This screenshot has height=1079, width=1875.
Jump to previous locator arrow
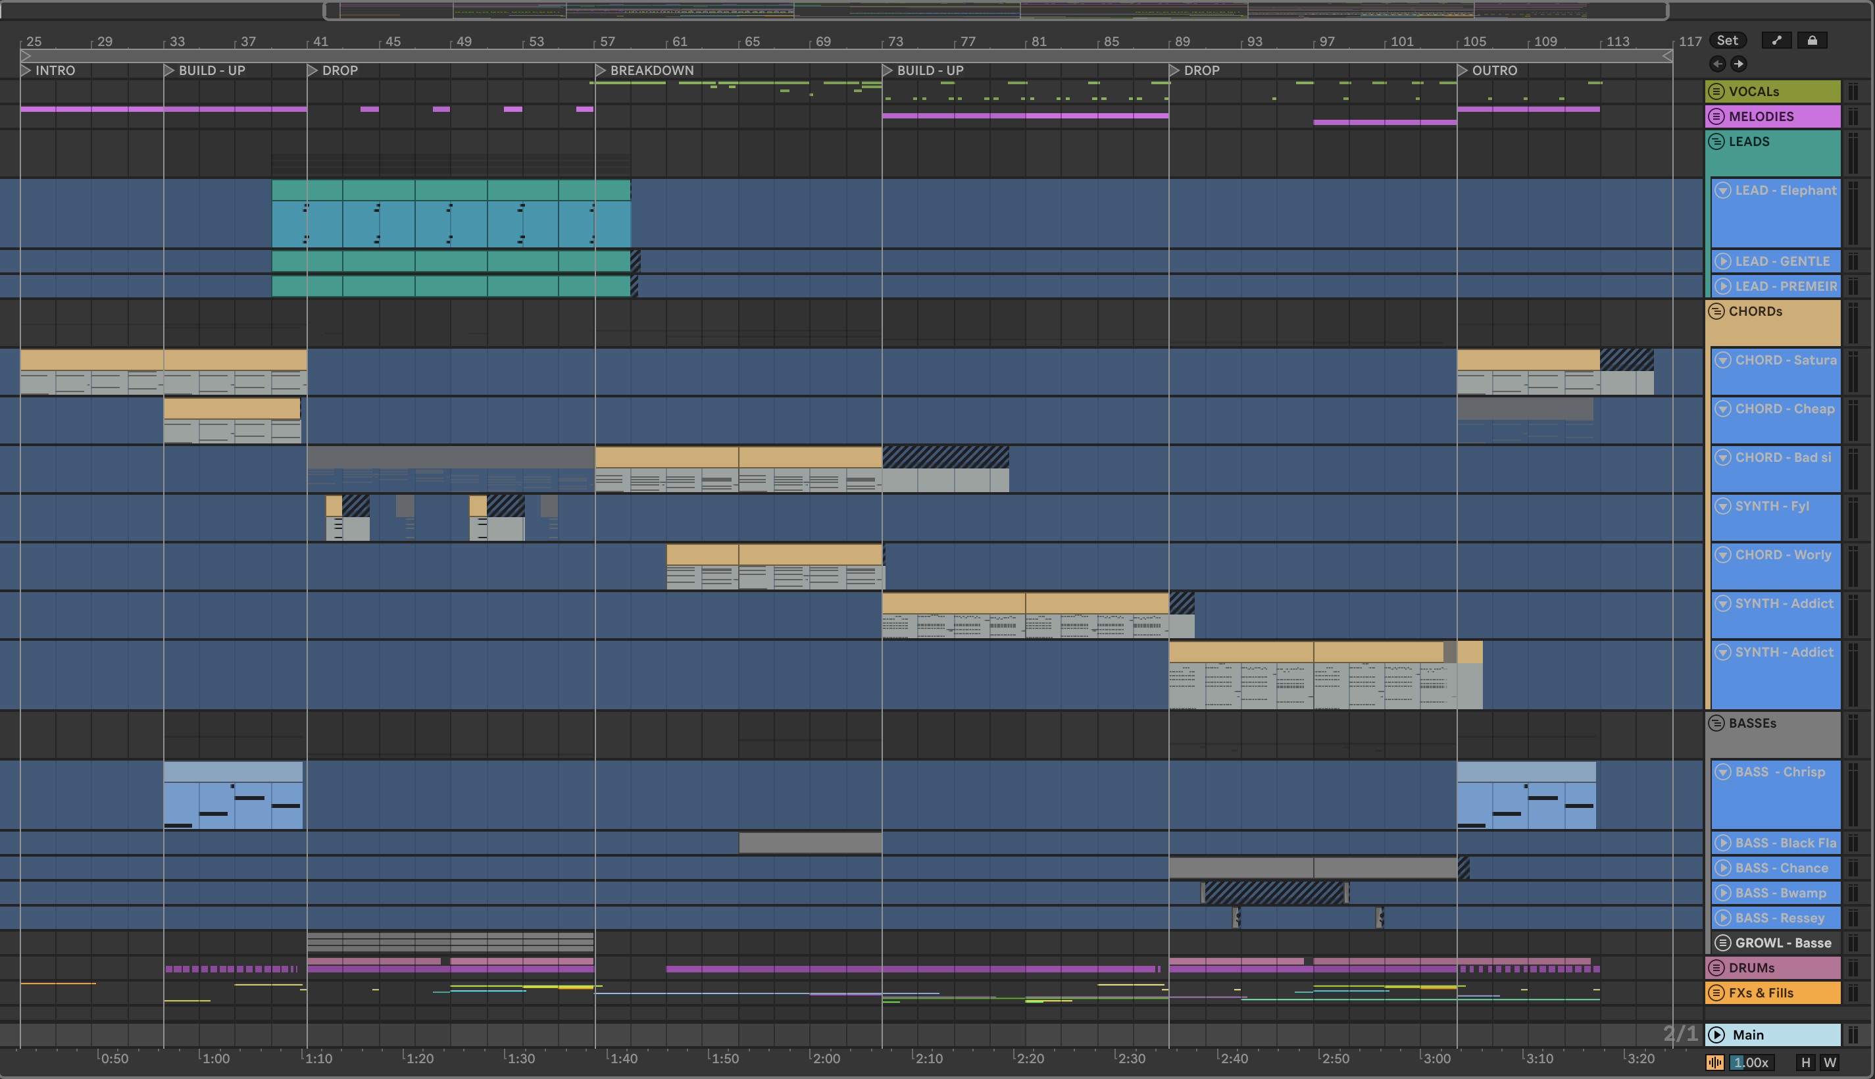1718,64
